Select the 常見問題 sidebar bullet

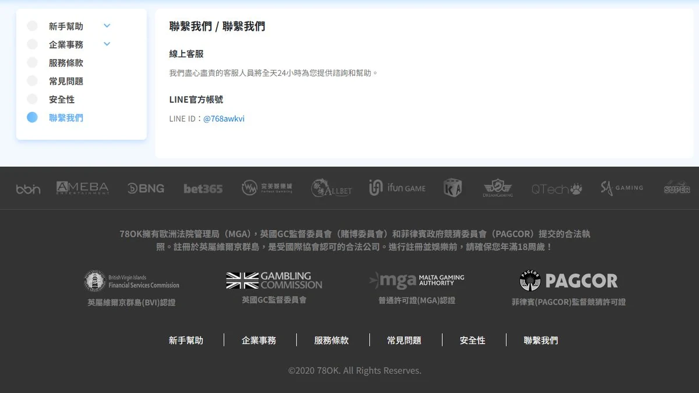pos(32,81)
